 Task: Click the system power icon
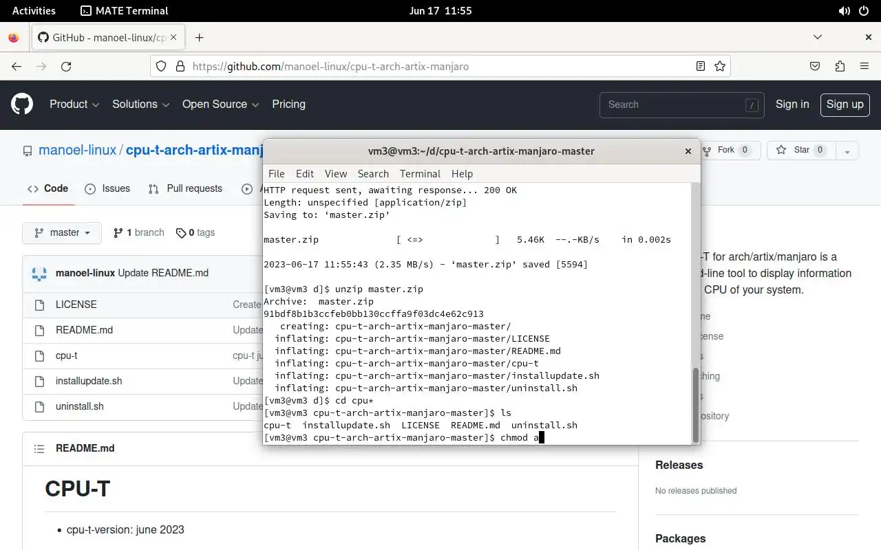tap(864, 11)
